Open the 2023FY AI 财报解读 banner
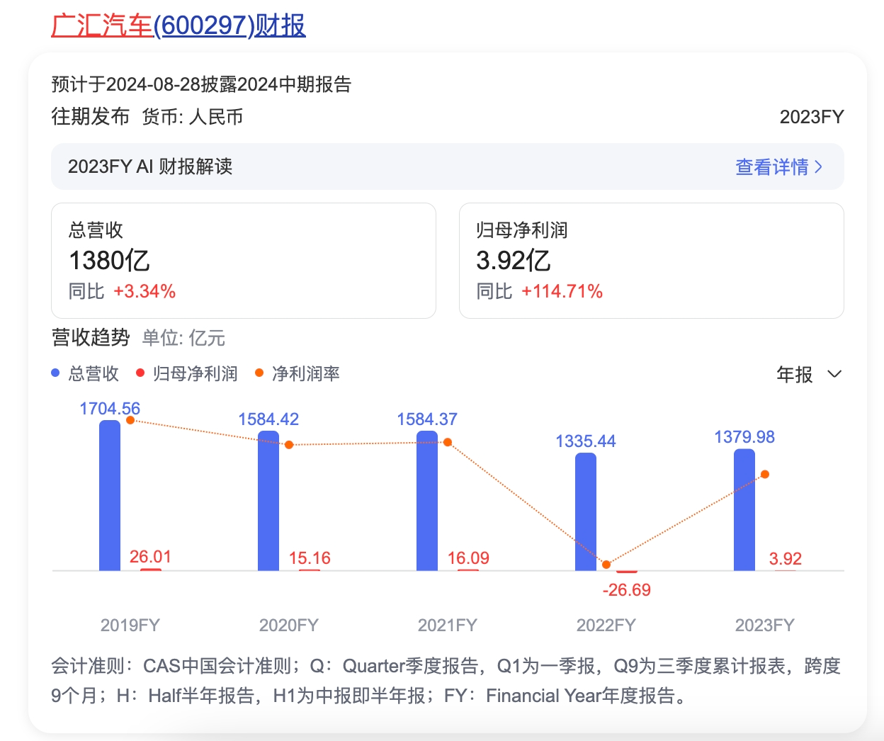Screen dimensions: 884x741 point(448,166)
